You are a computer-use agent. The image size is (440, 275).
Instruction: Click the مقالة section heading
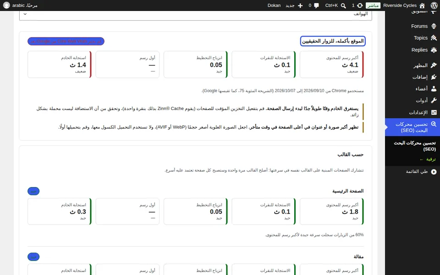[x=358, y=257]
